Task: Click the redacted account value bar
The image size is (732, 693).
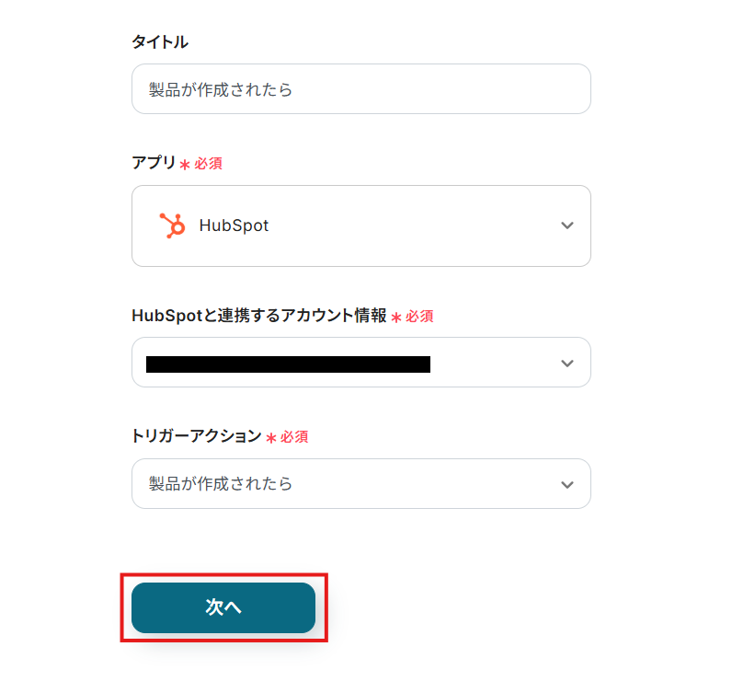Action: click(x=288, y=364)
